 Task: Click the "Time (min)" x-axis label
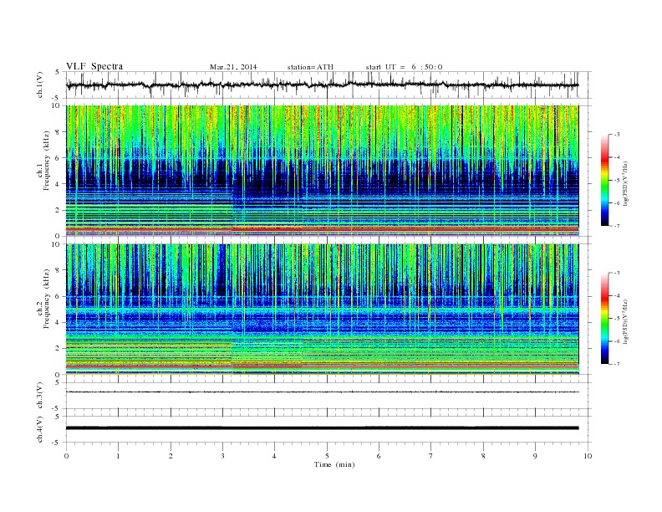(x=334, y=464)
